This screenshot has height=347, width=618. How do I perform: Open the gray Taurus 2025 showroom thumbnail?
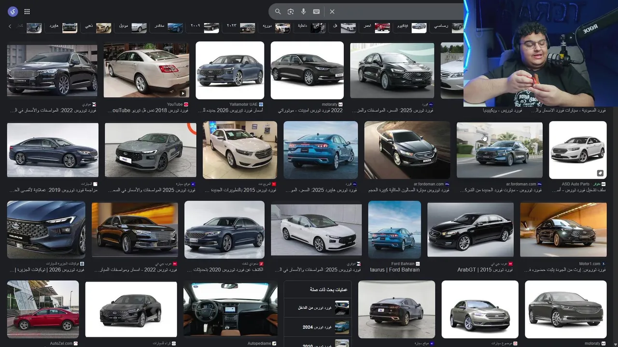coord(151,150)
